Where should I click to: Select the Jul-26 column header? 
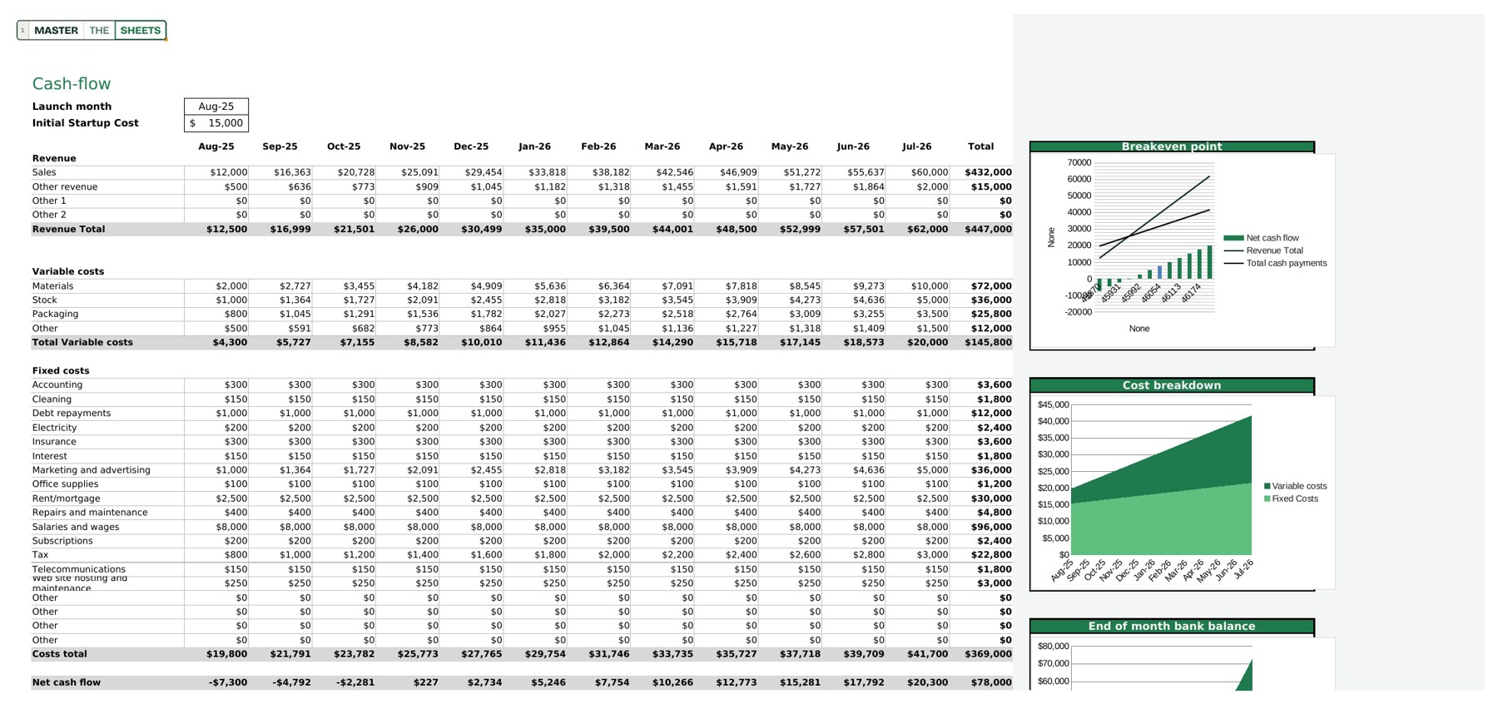(x=917, y=146)
